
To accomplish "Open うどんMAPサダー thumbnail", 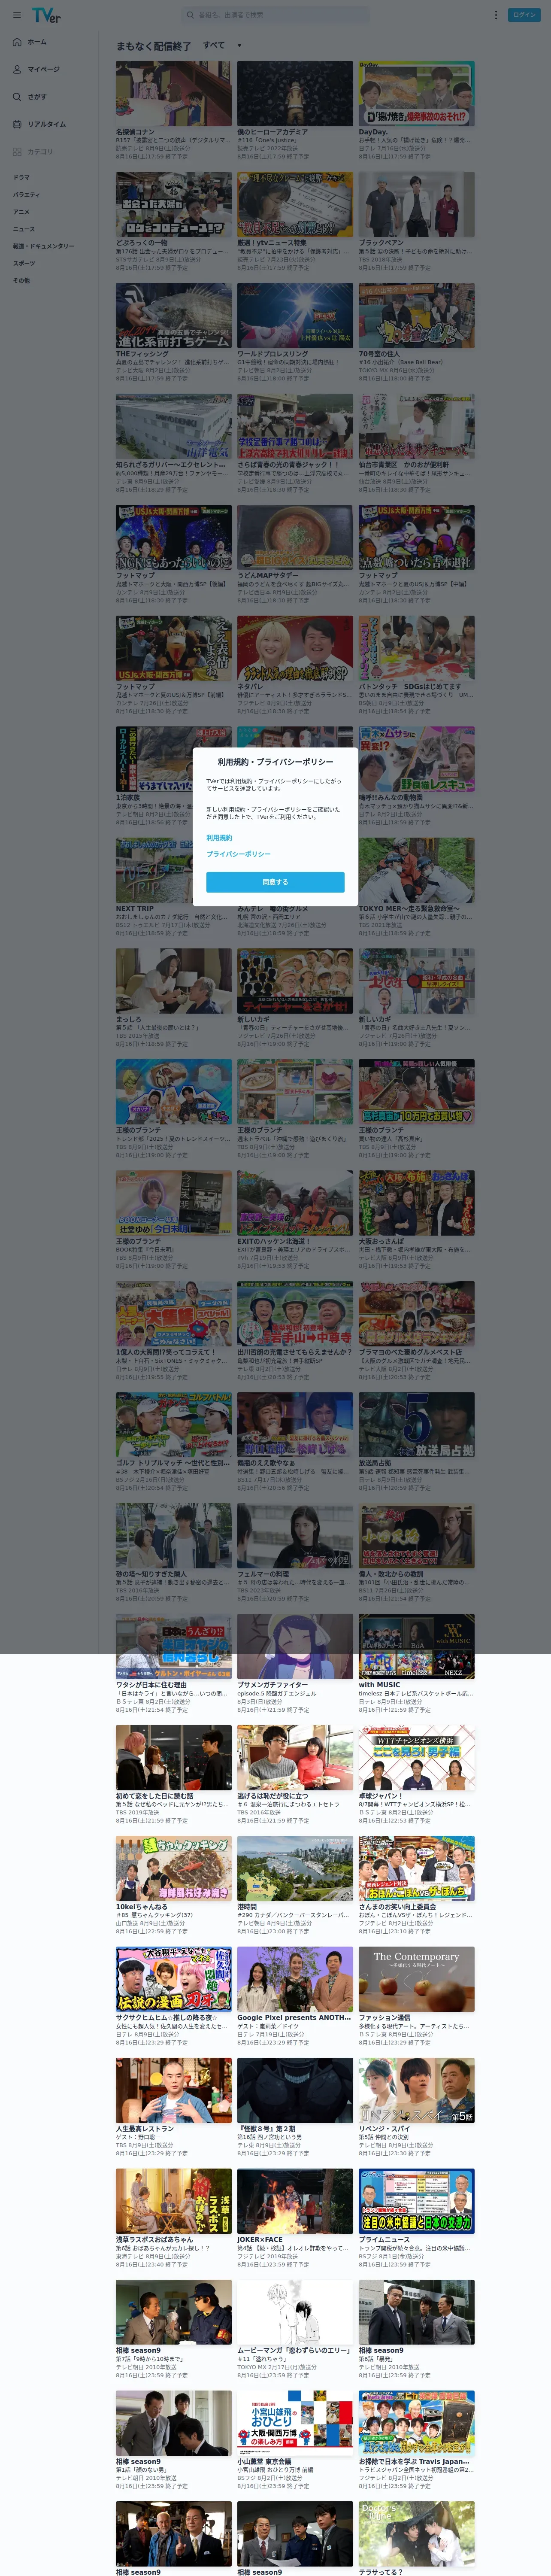I will 295,537.
